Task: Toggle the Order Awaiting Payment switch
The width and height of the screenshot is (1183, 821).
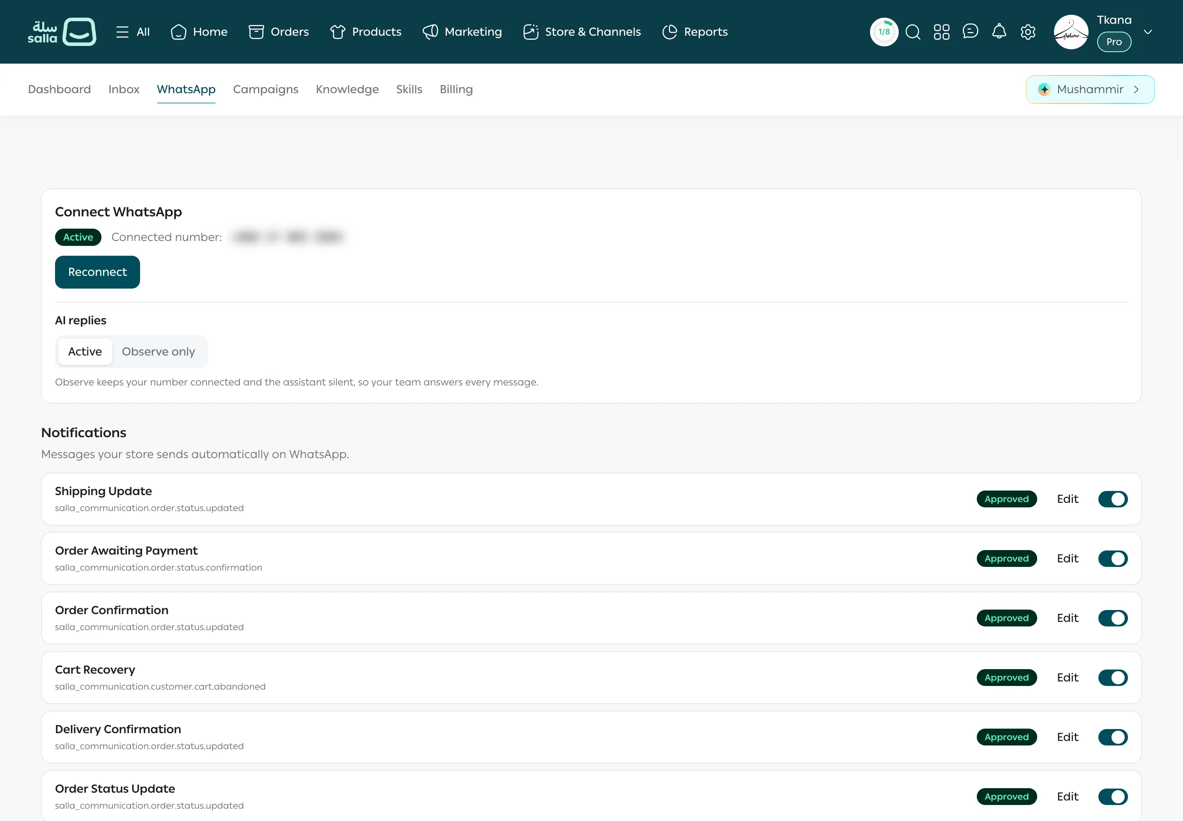Action: pyautogui.click(x=1112, y=559)
